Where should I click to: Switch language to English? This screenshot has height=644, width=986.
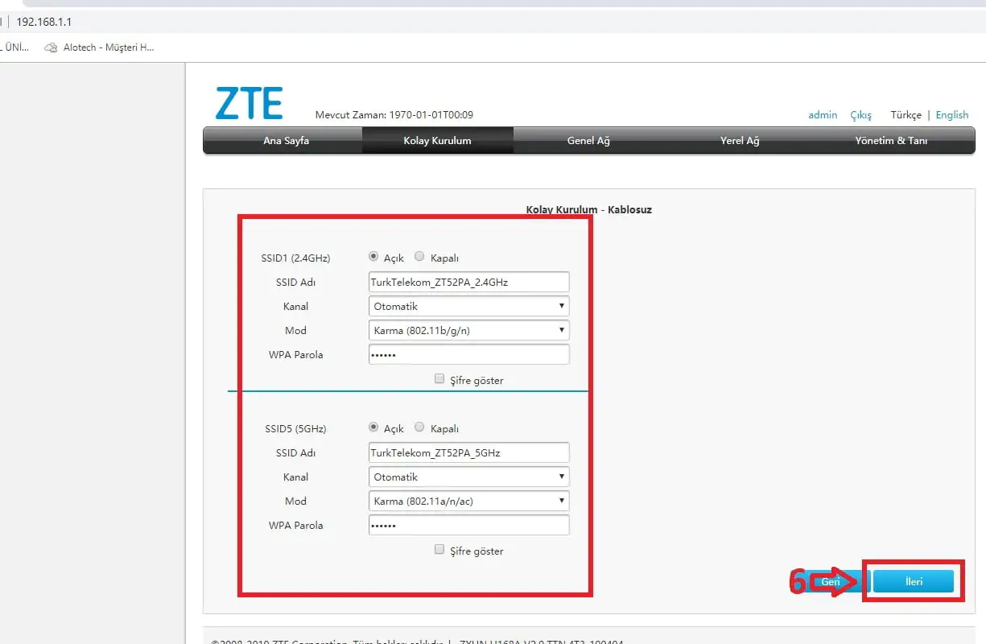[x=952, y=115]
